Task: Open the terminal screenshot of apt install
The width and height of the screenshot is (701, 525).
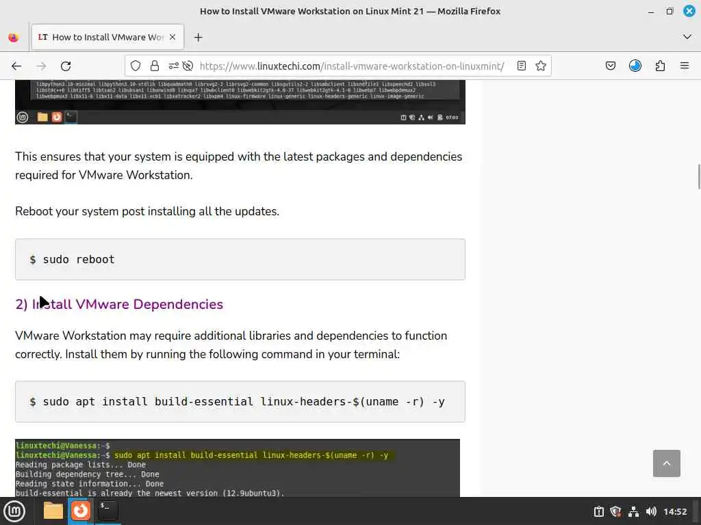Action: pyautogui.click(x=238, y=468)
